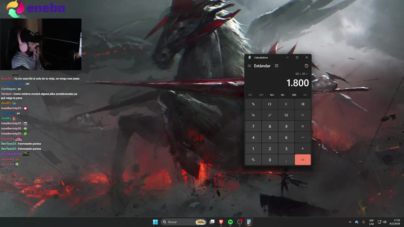The width and height of the screenshot is (404, 227).
Task: Click the CE clear entry key
Action: [x=270, y=104]
